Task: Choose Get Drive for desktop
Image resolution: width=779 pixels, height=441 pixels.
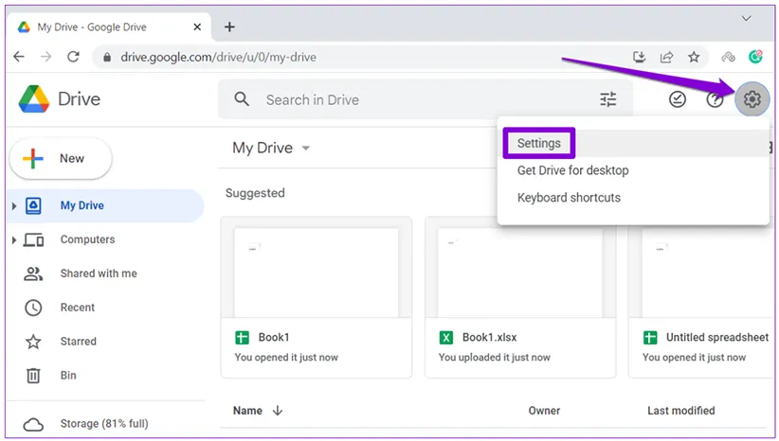Action: coord(572,170)
